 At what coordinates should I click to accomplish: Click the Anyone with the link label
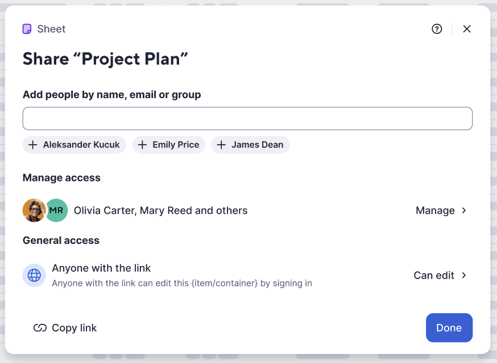[x=101, y=268]
